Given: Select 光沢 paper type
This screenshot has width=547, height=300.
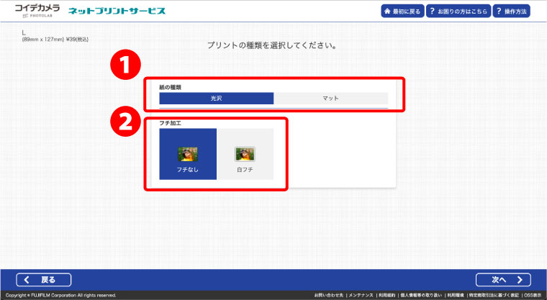Looking at the screenshot, I should point(216,99).
